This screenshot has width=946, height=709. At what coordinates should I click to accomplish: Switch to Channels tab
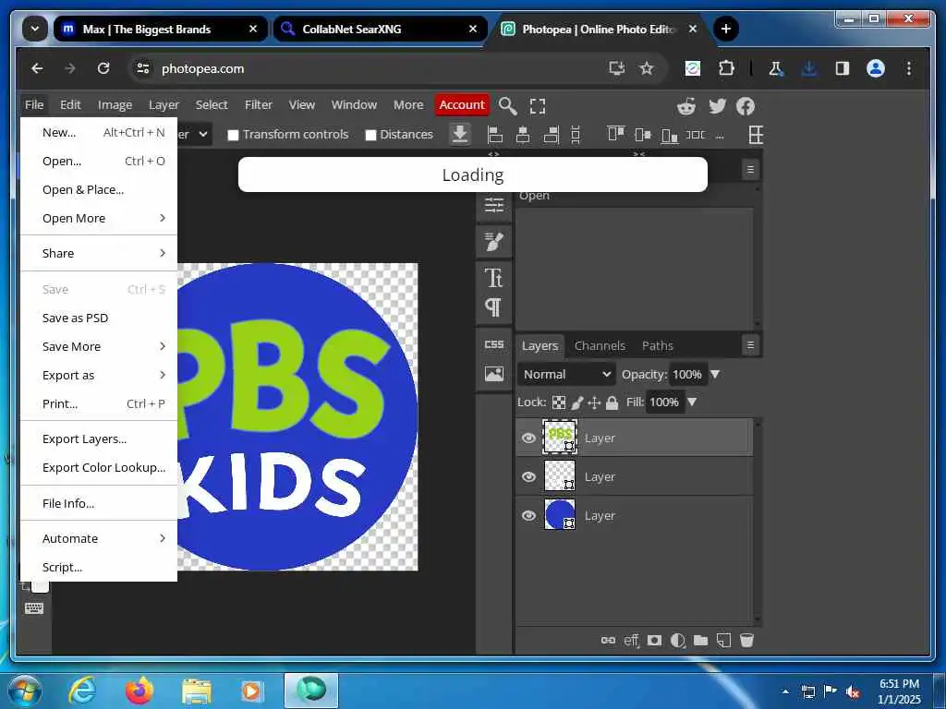tap(600, 345)
